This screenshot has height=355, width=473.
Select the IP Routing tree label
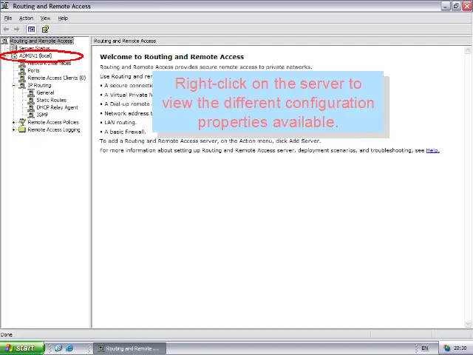pyautogui.click(x=39, y=86)
